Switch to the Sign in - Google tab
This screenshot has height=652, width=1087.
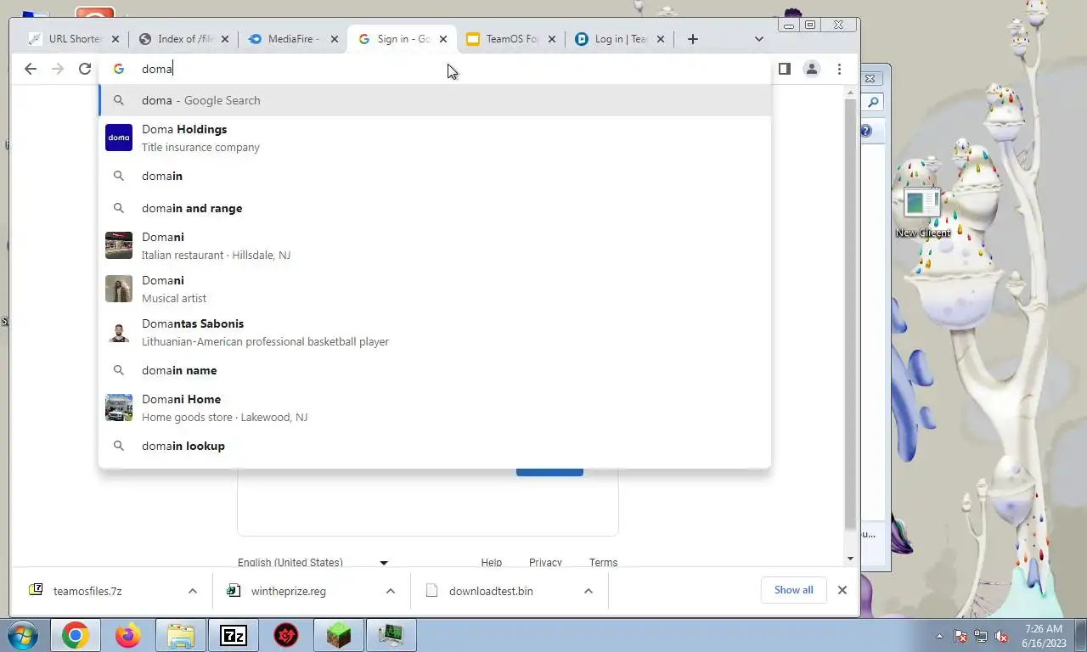point(403,39)
